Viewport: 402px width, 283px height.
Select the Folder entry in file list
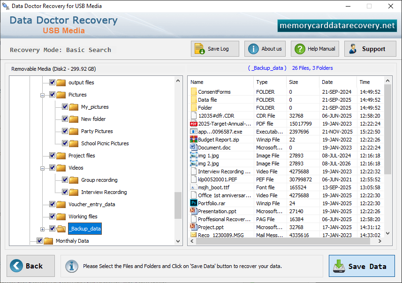(287, 108)
